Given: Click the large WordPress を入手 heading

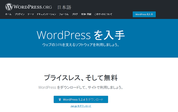Looking at the screenshot, I should point(81,35).
